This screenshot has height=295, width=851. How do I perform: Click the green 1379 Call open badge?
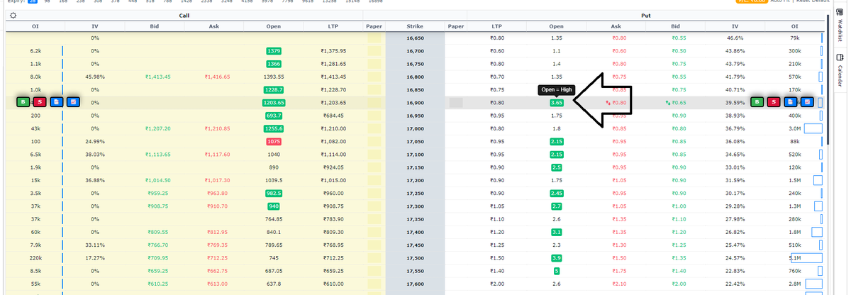pos(274,51)
